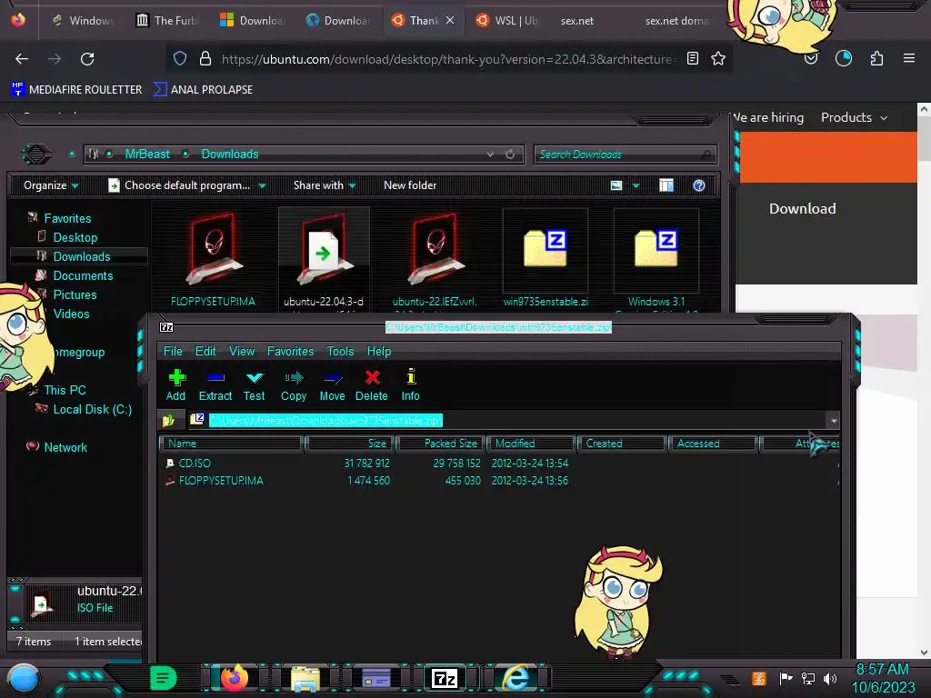Open Explorer help icon

699,185
